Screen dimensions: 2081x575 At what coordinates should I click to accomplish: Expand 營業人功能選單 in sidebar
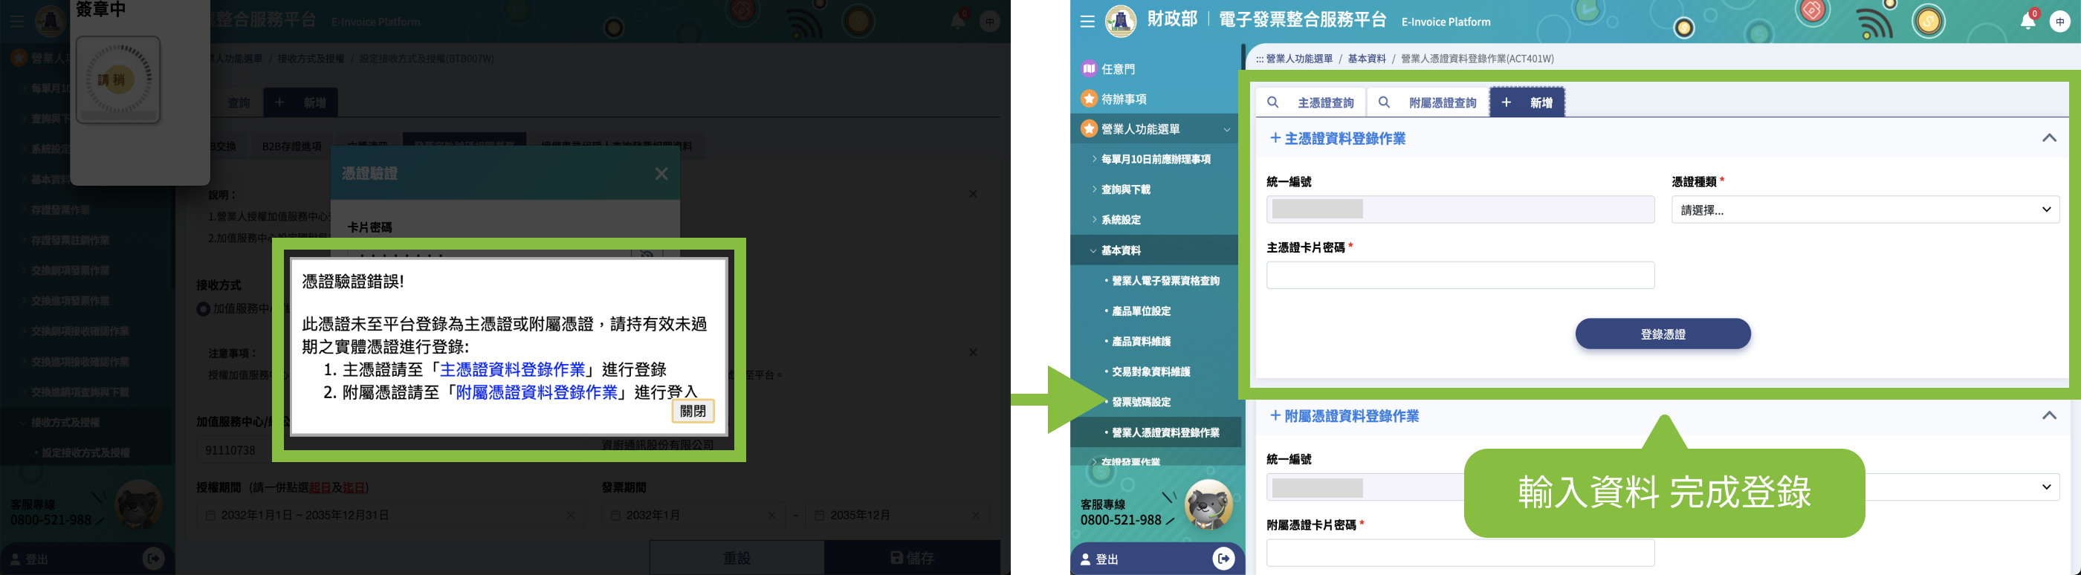[1141, 129]
